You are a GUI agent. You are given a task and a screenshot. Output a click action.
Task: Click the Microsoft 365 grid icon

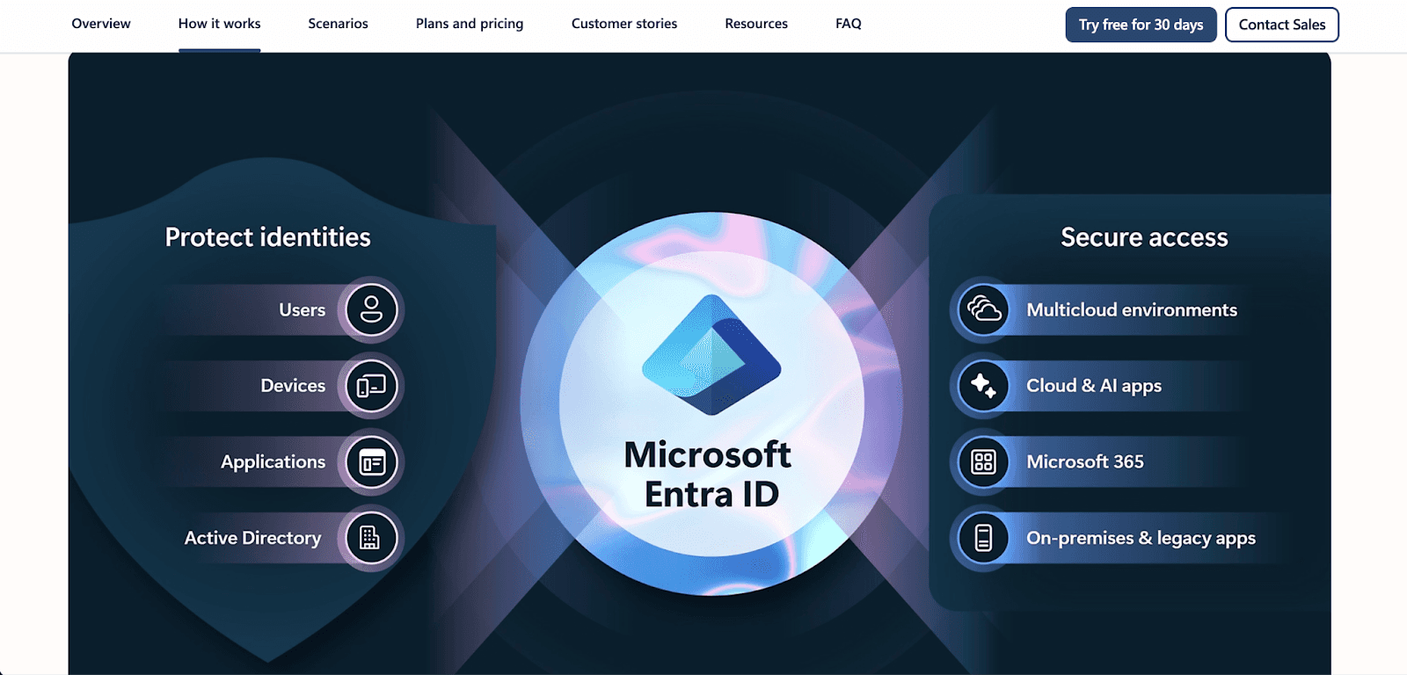(x=984, y=462)
